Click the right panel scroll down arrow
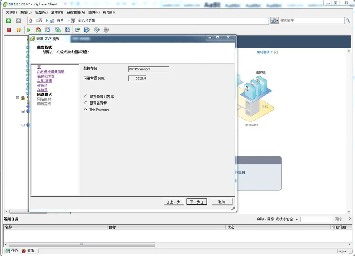Screen dimensions: 355x256 (349, 212)
